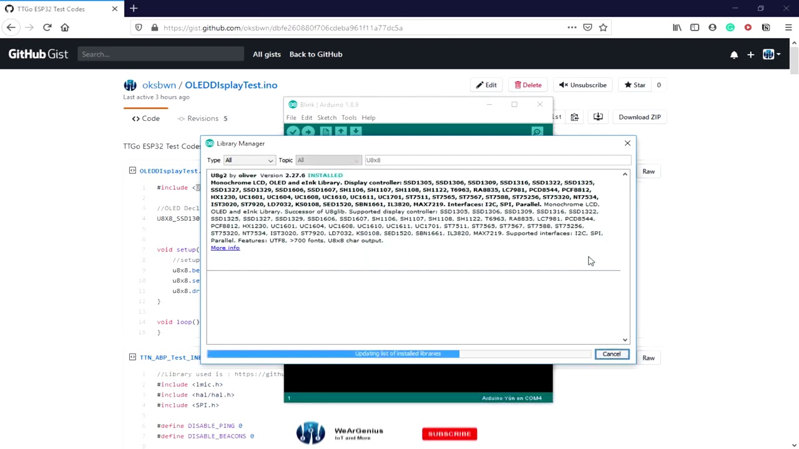Click the Arduino Upload arrow button

[308, 132]
